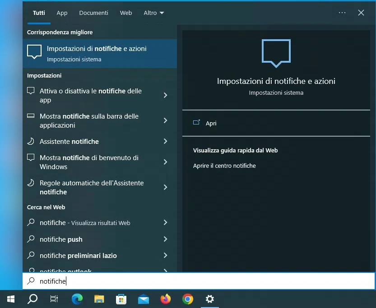
Task: Open the ellipsis options menu in the search panel
Action: click(342, 13)
